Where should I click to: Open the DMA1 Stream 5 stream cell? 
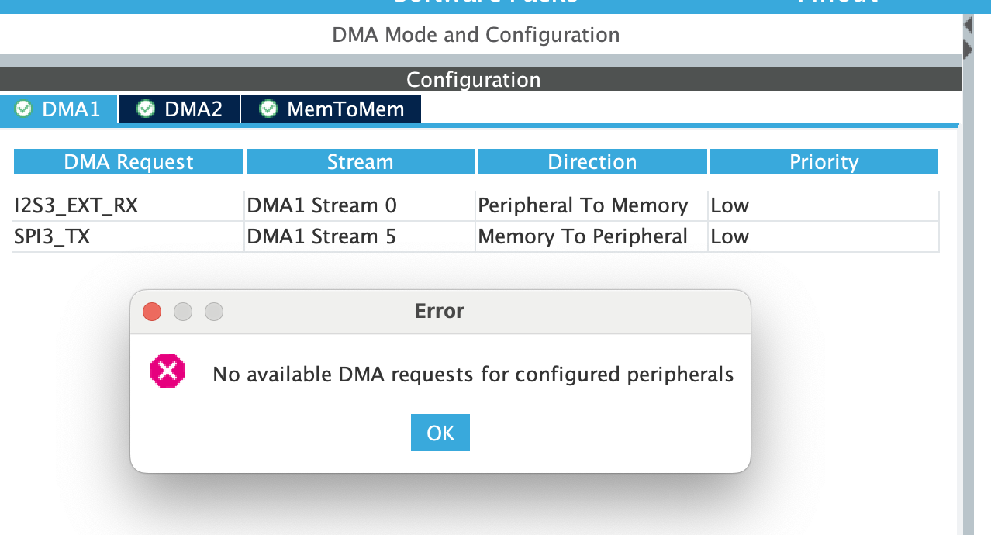pos(322,236)
